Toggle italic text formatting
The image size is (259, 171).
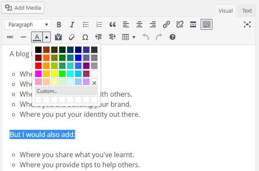click(72, 25)
